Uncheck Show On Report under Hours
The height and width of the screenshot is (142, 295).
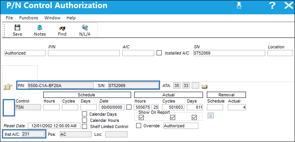pos(141,118)
